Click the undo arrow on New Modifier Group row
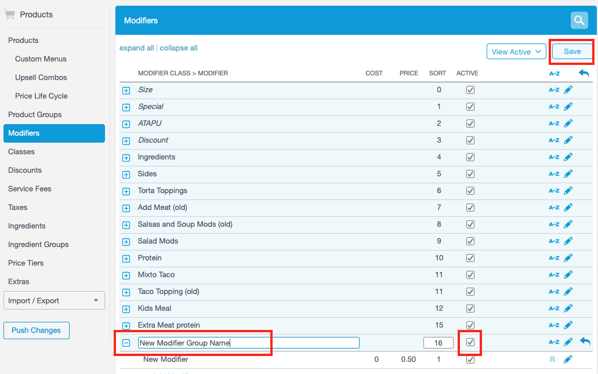Viewport: 598px width, 374px height. point(585,342)
